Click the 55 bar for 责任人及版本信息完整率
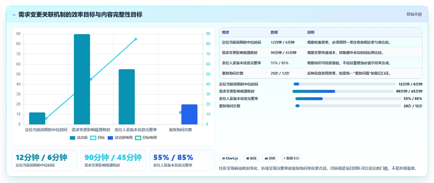Screen dimensions: 434x183 click(127, 97)
